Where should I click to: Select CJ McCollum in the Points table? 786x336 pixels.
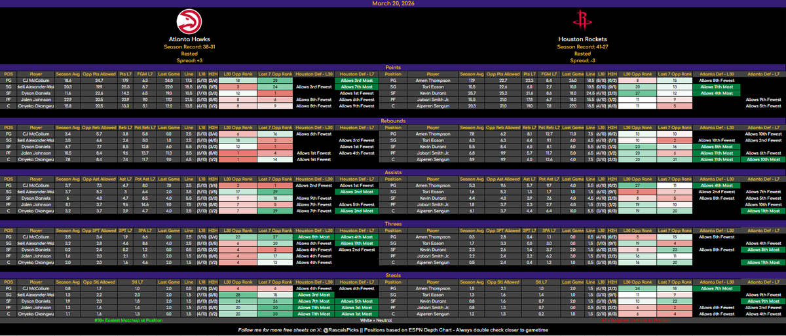[x=35, y=80]
